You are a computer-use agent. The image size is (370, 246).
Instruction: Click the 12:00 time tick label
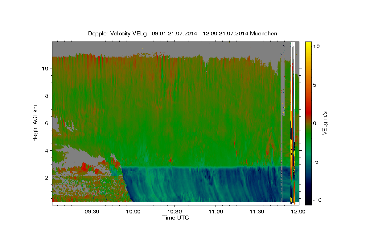click(298, 212)
